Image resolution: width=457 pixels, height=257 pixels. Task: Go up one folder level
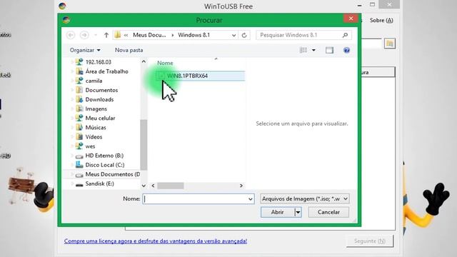coord(106,35)
